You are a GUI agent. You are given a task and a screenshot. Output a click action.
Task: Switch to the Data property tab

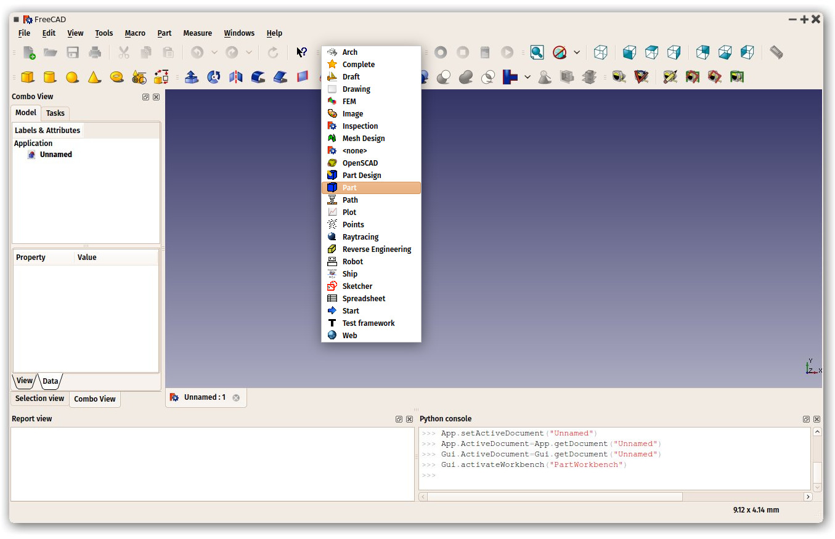pyautogui.click(x=51, y=381)
